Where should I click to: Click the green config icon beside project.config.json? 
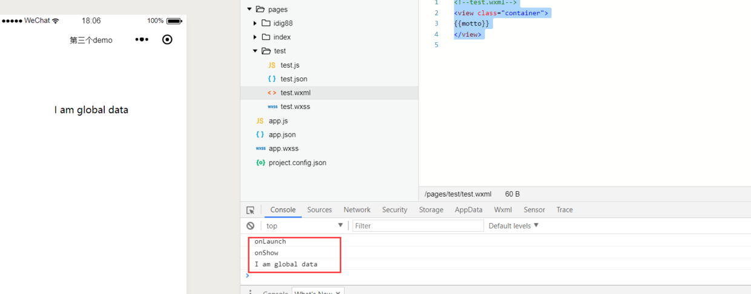pyautogui.click(x=260, y=163)
